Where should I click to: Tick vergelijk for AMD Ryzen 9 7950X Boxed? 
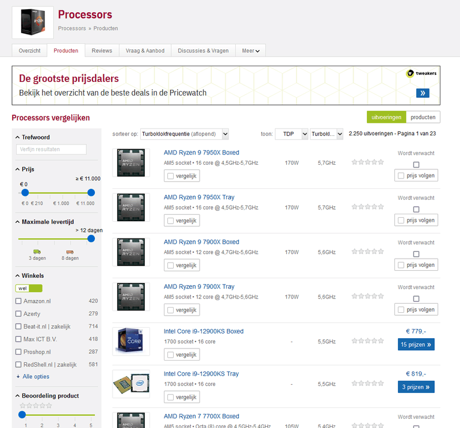click(182, 176)
